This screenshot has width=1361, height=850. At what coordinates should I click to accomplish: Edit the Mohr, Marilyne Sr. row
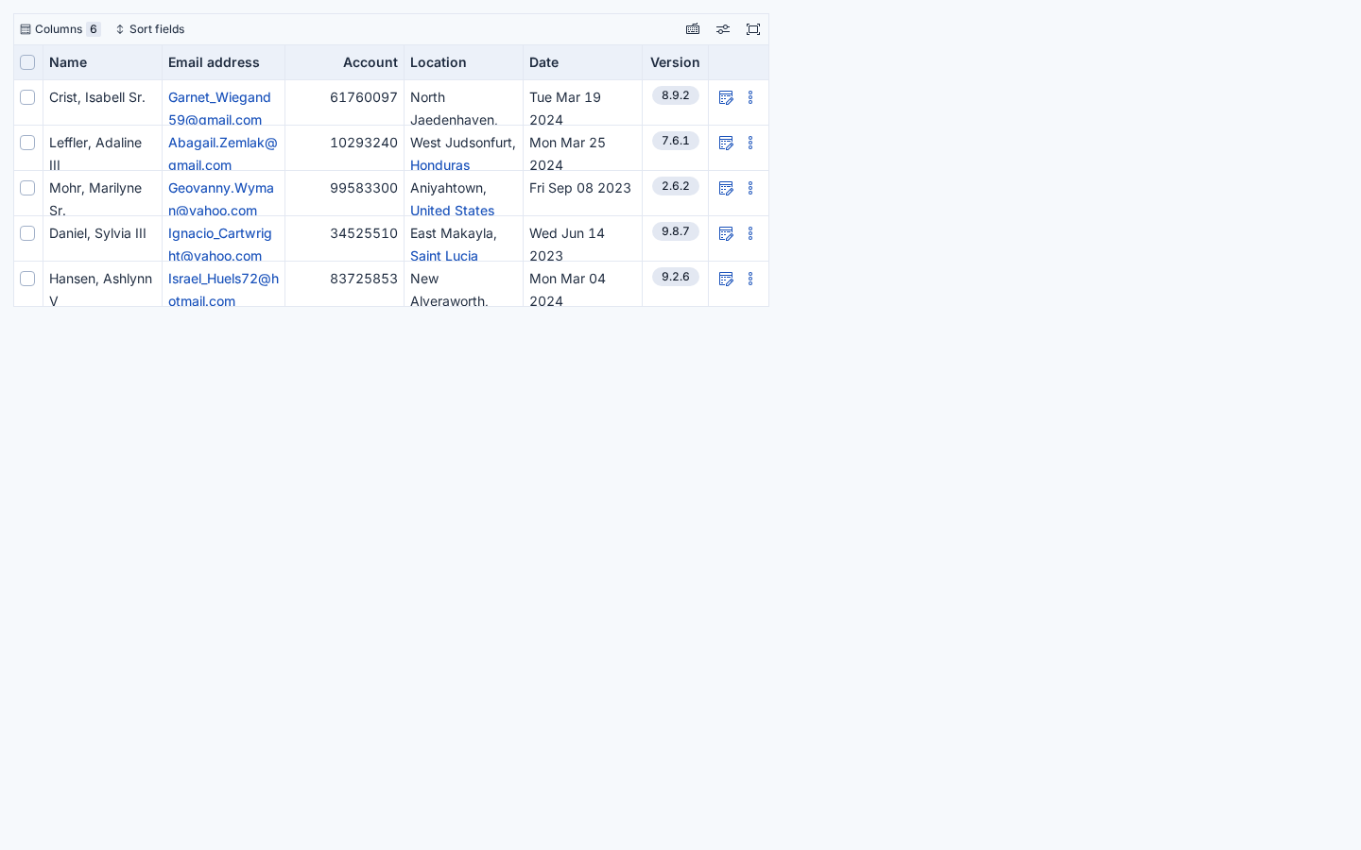tap(726, 188)
